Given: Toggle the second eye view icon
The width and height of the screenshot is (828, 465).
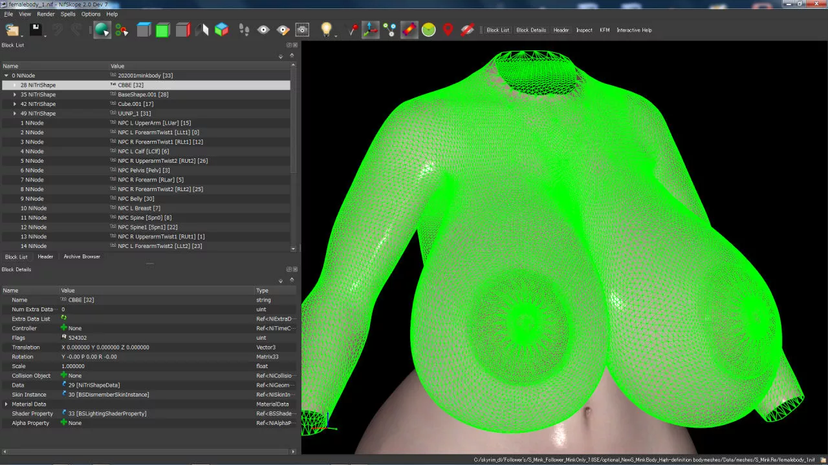Looking at the screenshot, I should 283,30.
